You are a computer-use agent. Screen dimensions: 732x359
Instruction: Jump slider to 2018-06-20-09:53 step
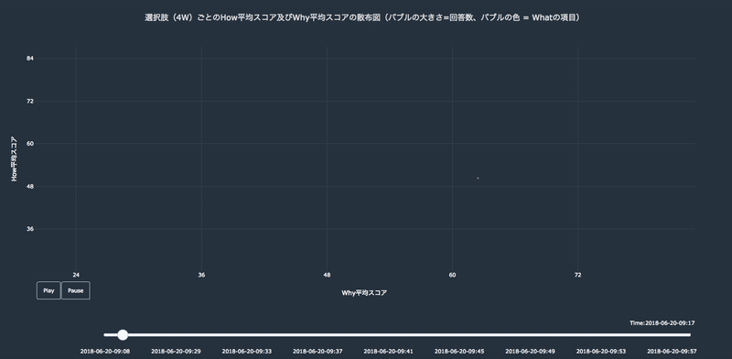click(601, 351)
